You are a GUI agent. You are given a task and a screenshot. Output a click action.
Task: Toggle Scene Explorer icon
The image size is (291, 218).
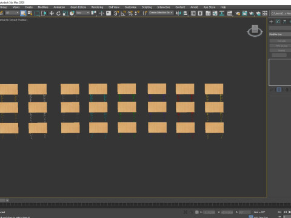click(193, 13)
